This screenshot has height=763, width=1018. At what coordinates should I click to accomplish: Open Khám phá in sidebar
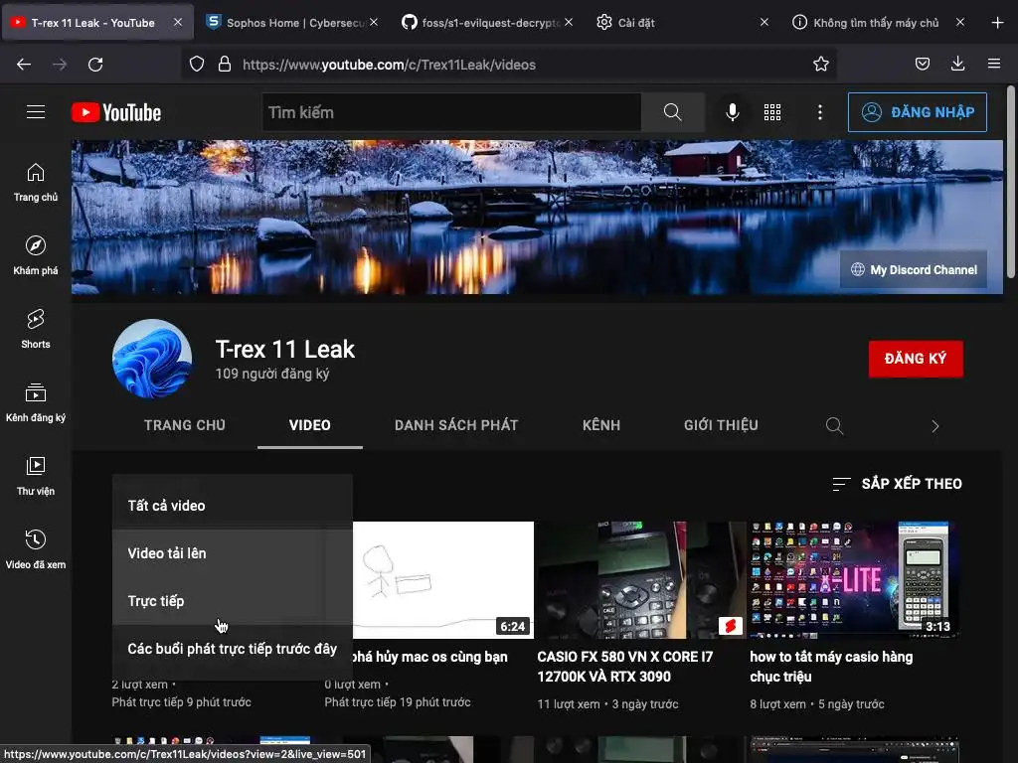tap(36, 255)
